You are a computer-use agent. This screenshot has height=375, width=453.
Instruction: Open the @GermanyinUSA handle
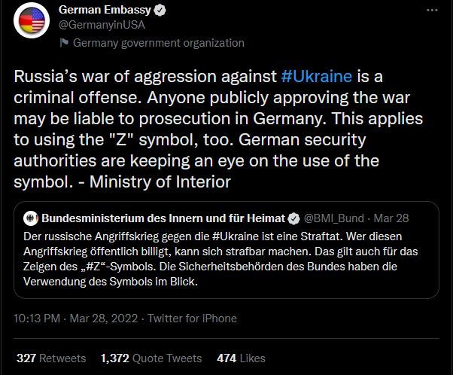point(102,25)
